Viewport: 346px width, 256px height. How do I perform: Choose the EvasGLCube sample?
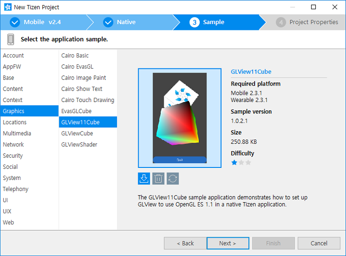point(76,111)
